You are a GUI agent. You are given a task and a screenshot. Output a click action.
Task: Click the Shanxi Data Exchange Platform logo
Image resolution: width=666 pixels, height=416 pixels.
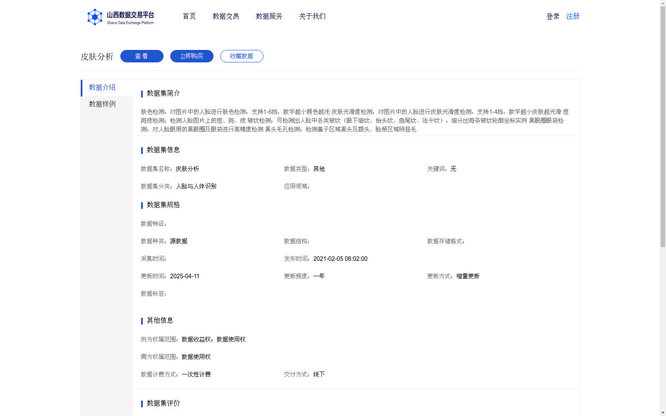coord(121,17)
